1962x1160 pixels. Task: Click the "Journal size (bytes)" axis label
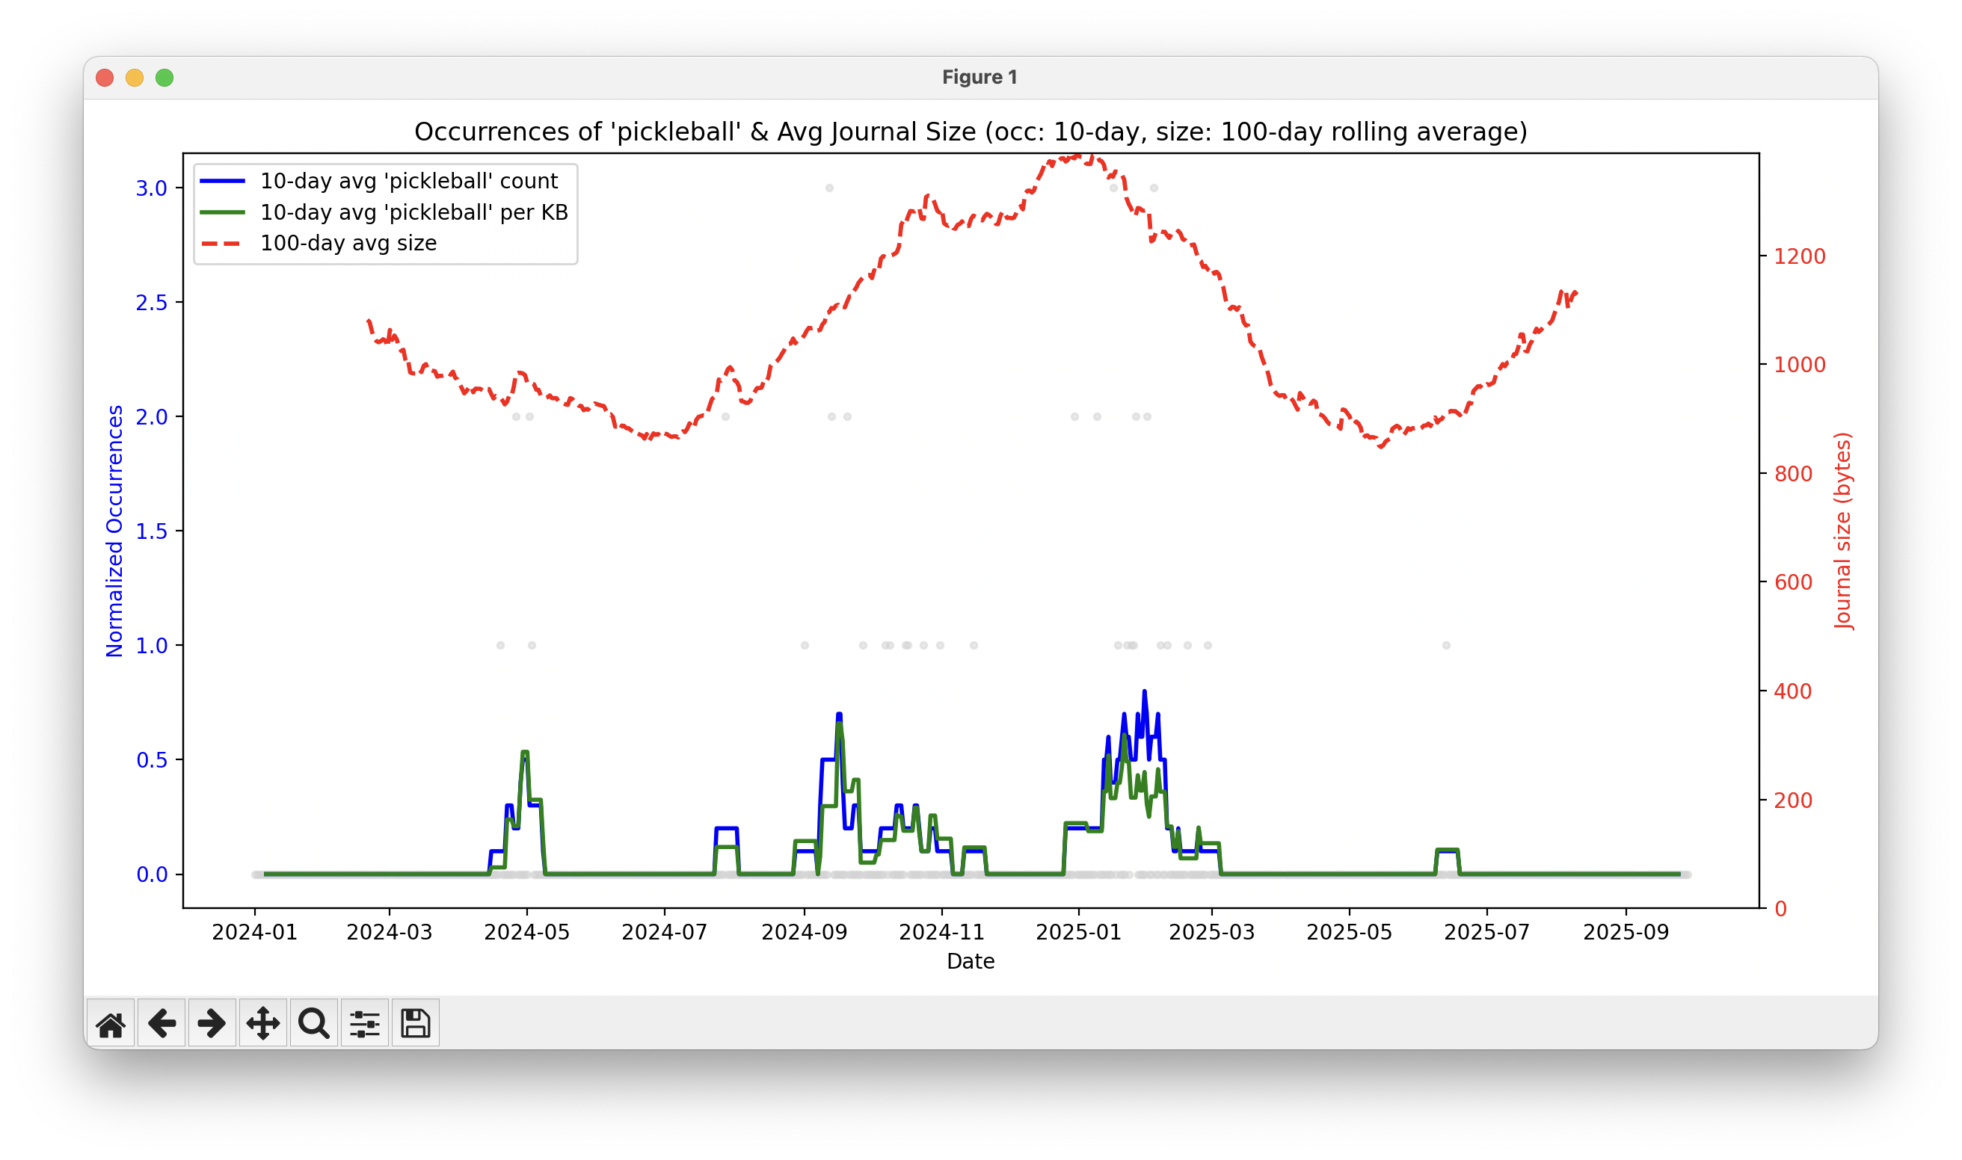click(x=1843, y=531)
